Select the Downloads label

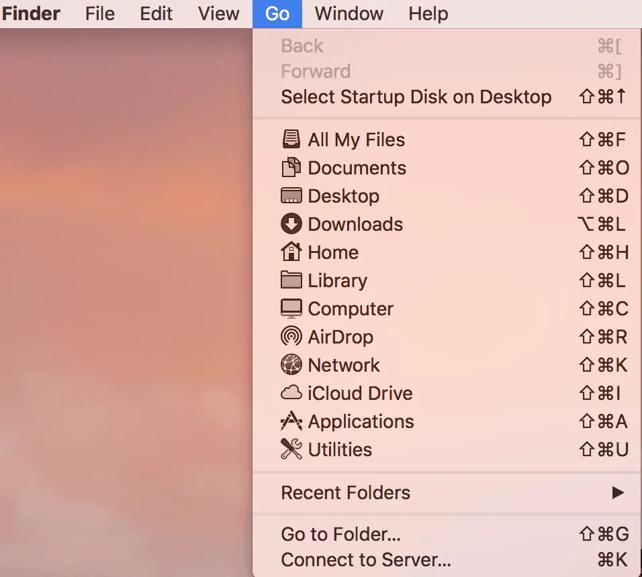tap(355, 224)
